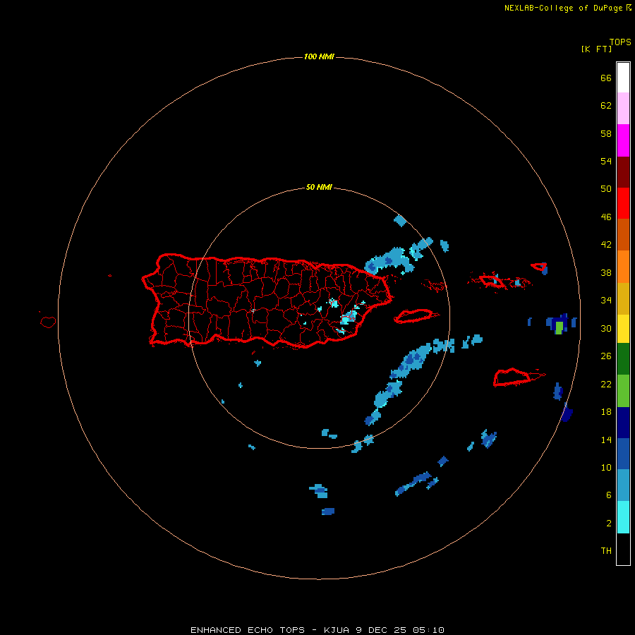Click the dark red 54 kft legend color
This screenshot has height=635, width=635.
coord(623,172)
